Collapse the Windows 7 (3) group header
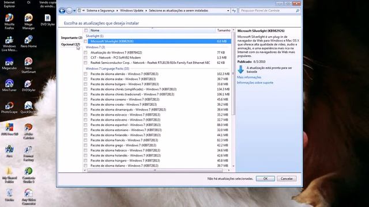Image resolution: width=369 pixels, height=207 pixels. pos(95,47)
